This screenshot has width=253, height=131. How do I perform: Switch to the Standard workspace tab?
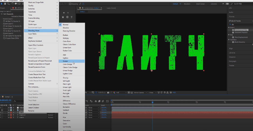pos(187,4)
